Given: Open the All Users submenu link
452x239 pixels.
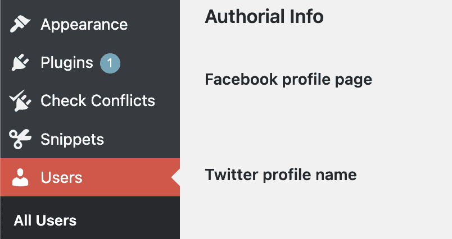Looking at the screenshot, I should coord(45,220).
